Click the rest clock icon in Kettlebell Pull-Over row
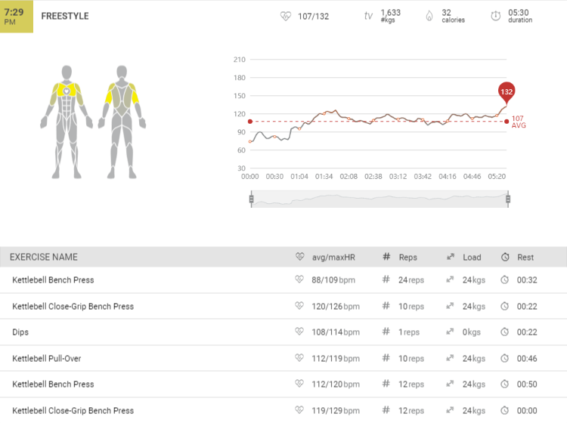 tap(504, 358)
